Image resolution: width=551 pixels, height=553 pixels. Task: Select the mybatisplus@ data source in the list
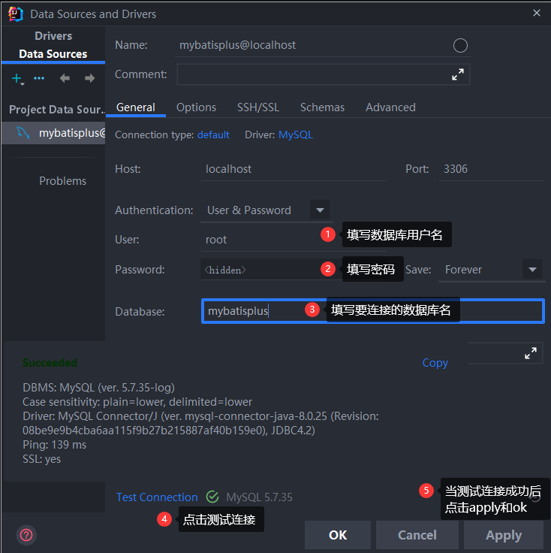53,133
